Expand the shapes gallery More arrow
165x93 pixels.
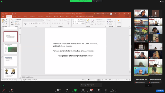[85, 24]
